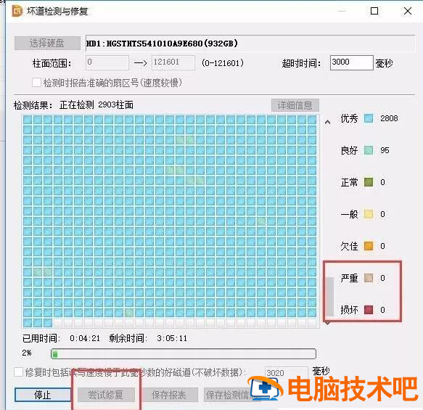Click the green scan progress bar

(x=184, y=353)
